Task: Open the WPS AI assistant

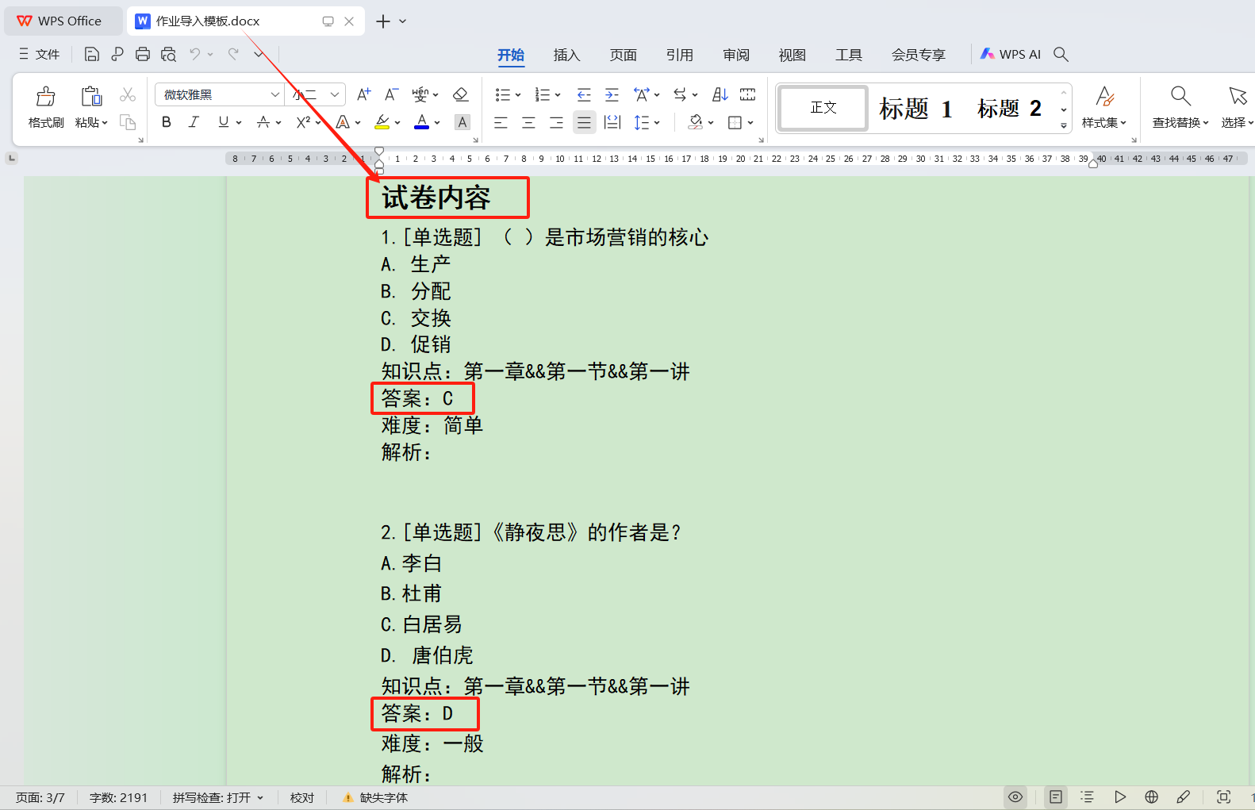Action: 1010,54
